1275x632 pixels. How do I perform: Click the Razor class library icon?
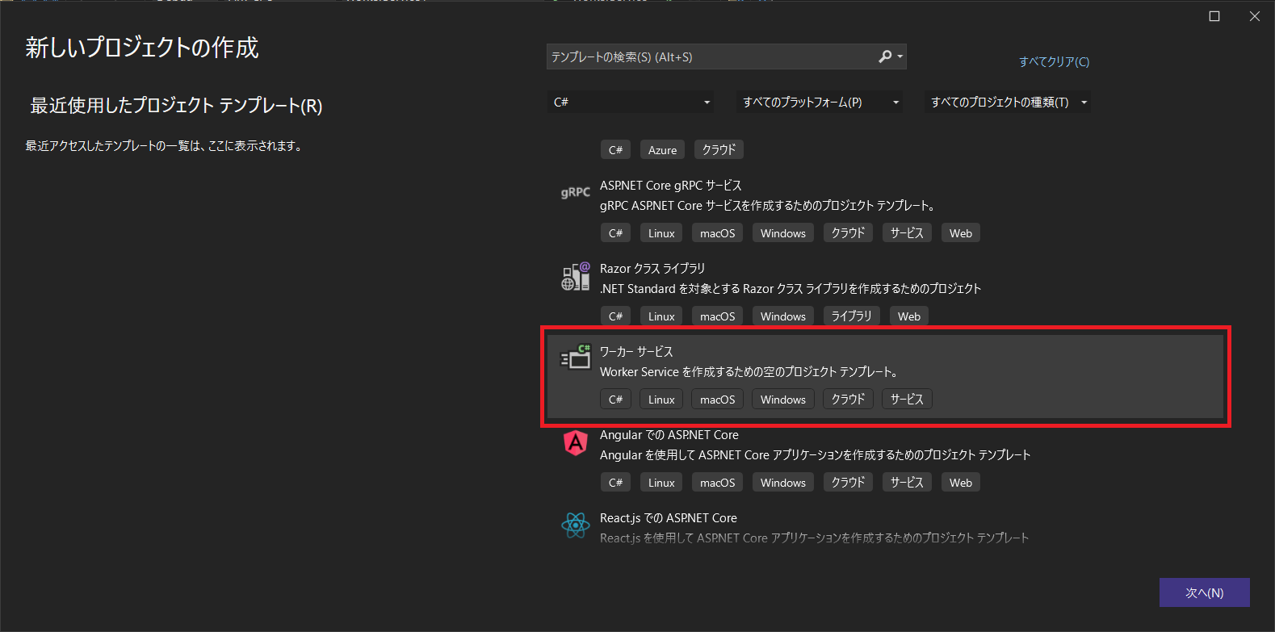coord(576,276)
